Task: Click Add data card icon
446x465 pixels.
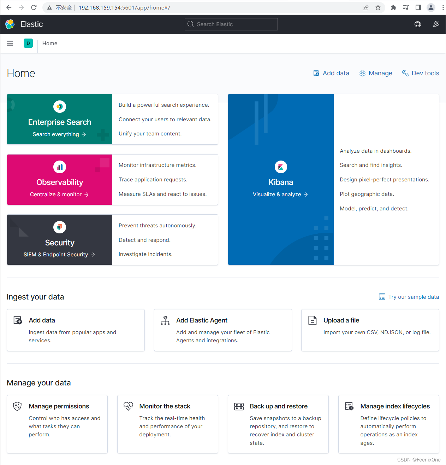Action: pos(18,320)
